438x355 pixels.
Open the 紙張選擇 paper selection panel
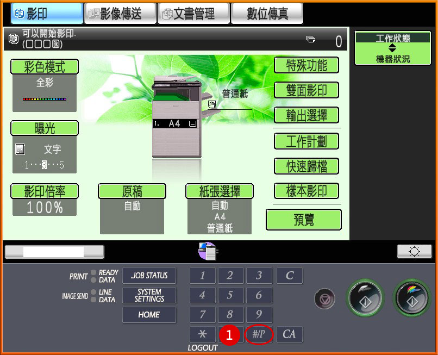pyautogui.click(x=220, y=191)
